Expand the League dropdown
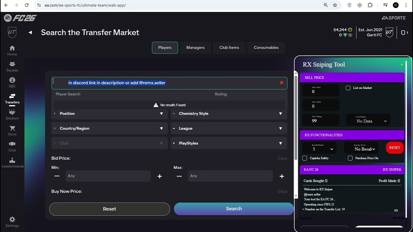Viewport: 413px width, 232px height. pos(229,128)
